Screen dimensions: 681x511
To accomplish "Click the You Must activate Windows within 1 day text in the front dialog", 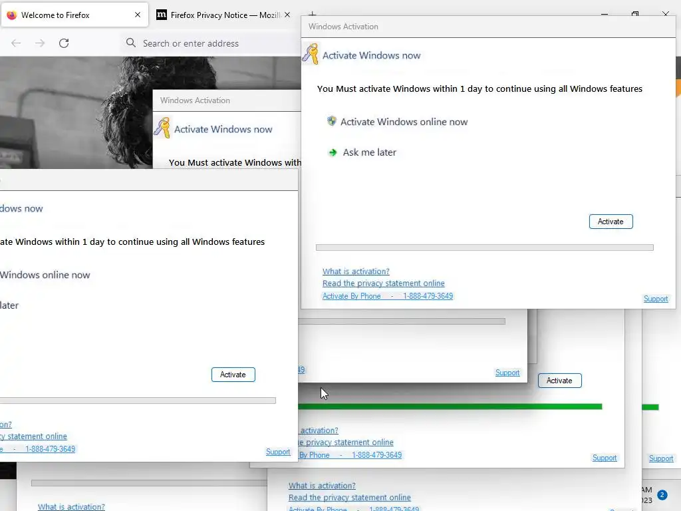I will (x=479, y=89).
